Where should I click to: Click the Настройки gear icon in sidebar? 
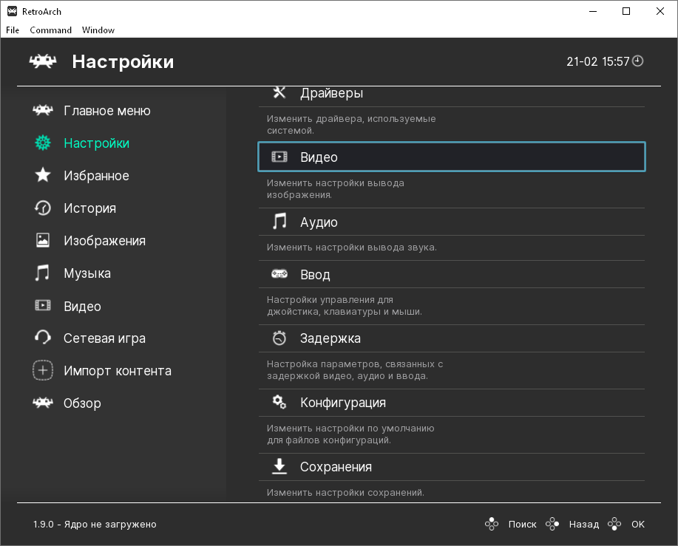43,143
